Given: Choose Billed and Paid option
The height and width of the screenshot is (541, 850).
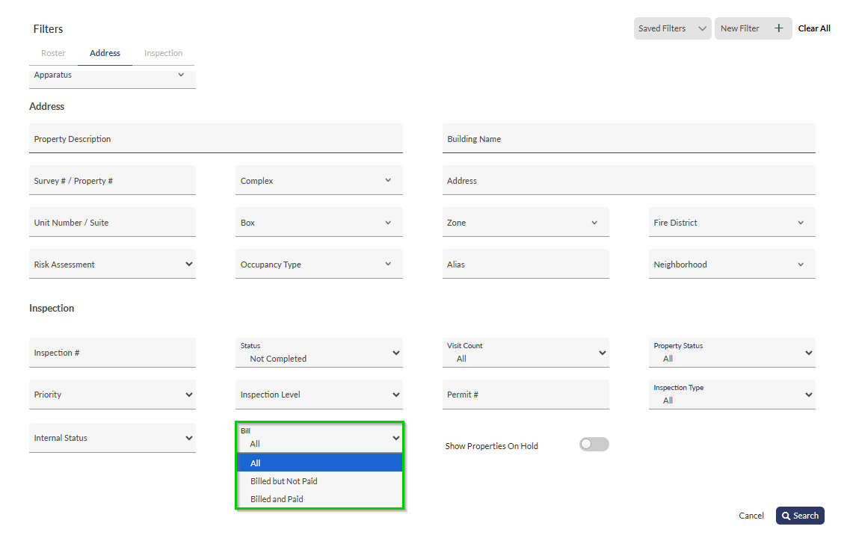Looking at the screenshot, I should pyautogui.click(x=277, y=499).
